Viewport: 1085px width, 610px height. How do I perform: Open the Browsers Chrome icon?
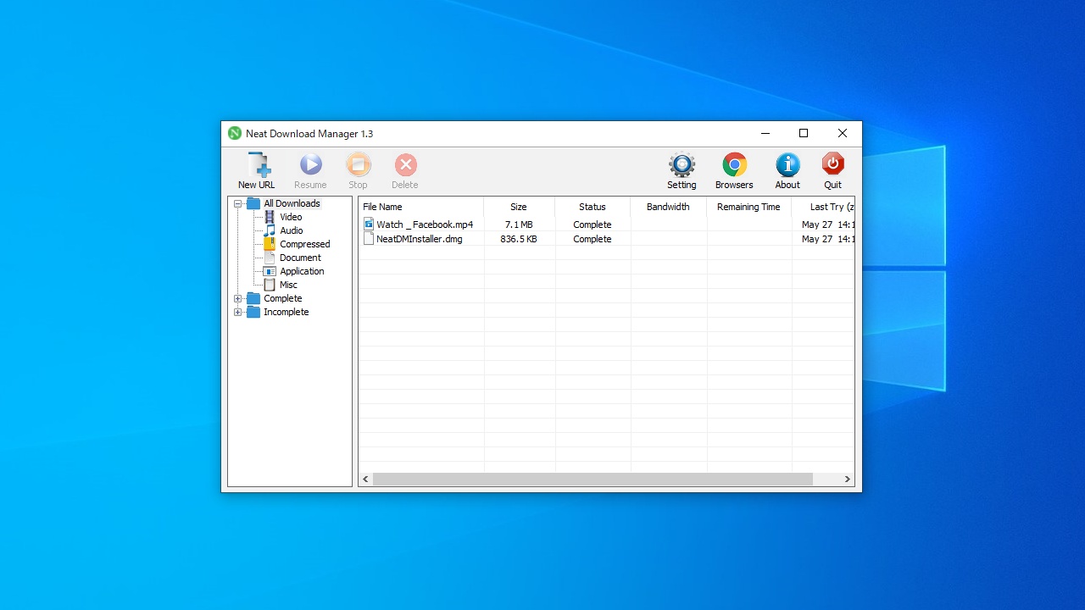(734, 164)
